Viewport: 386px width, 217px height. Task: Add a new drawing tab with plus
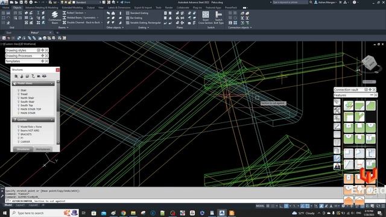pos(57,33)
